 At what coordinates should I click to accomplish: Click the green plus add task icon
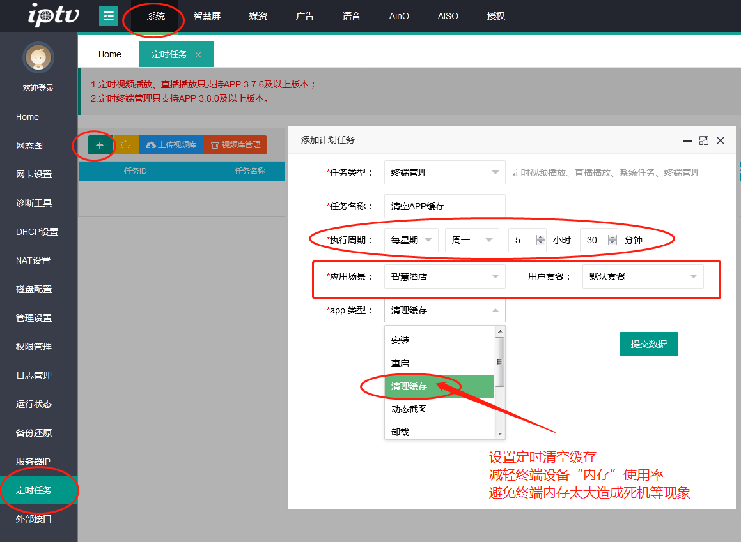100,145
